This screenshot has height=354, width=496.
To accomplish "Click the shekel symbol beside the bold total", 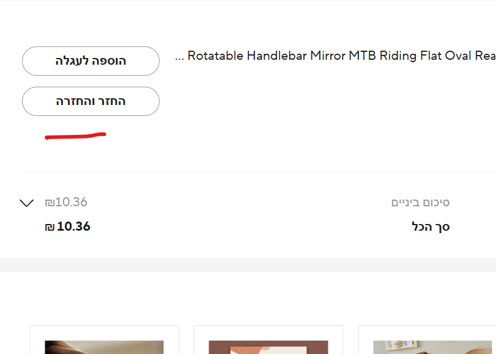I will [50, 227].
